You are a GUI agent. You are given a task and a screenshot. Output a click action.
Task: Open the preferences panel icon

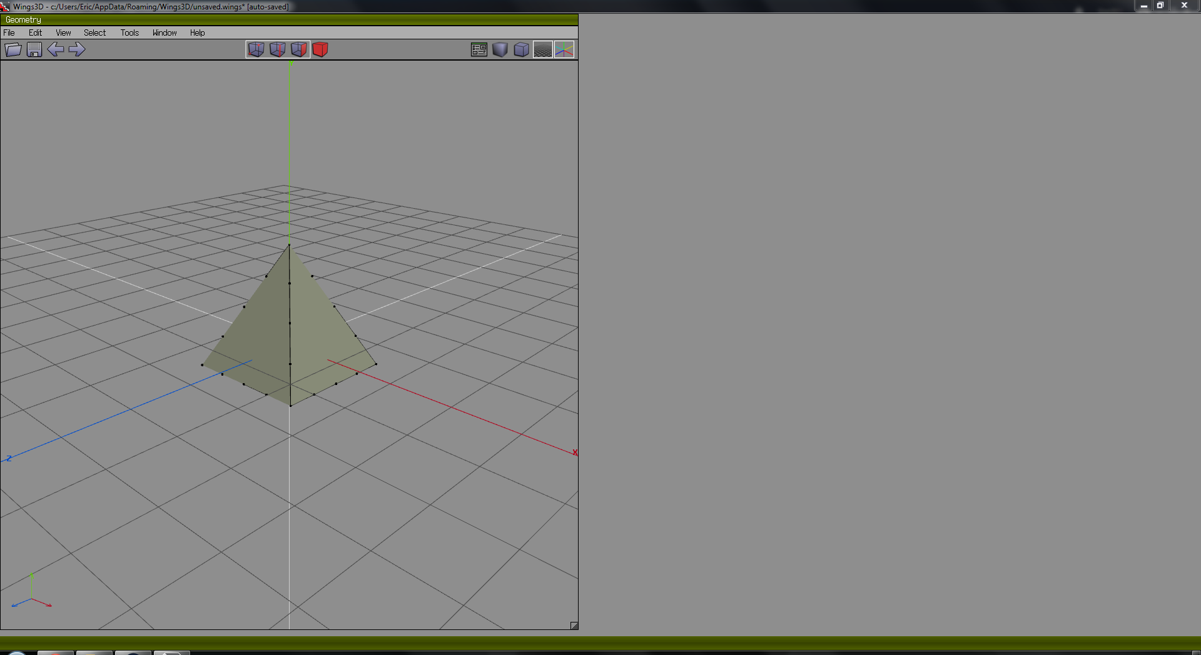click(x=479, y=49)
